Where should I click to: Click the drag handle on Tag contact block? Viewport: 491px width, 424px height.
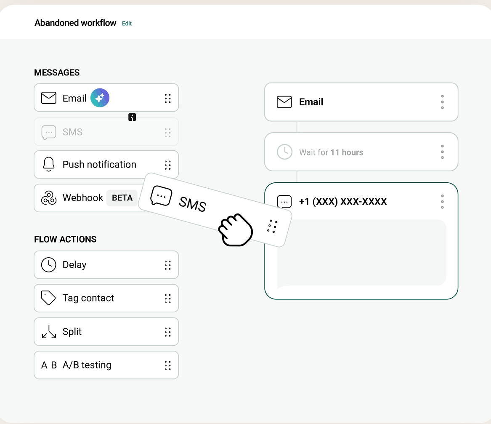(168, 299)
